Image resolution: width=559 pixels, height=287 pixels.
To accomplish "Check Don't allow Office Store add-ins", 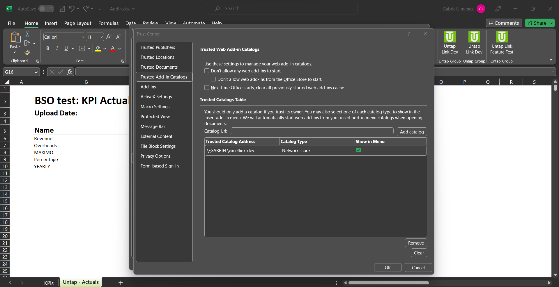I will 213,79.
